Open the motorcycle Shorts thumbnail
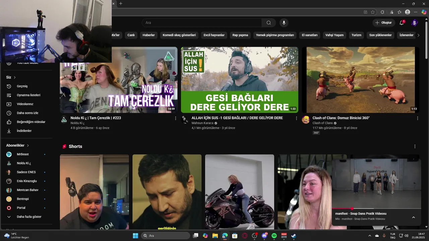429x241 pixels. click(x=240, y=191)
